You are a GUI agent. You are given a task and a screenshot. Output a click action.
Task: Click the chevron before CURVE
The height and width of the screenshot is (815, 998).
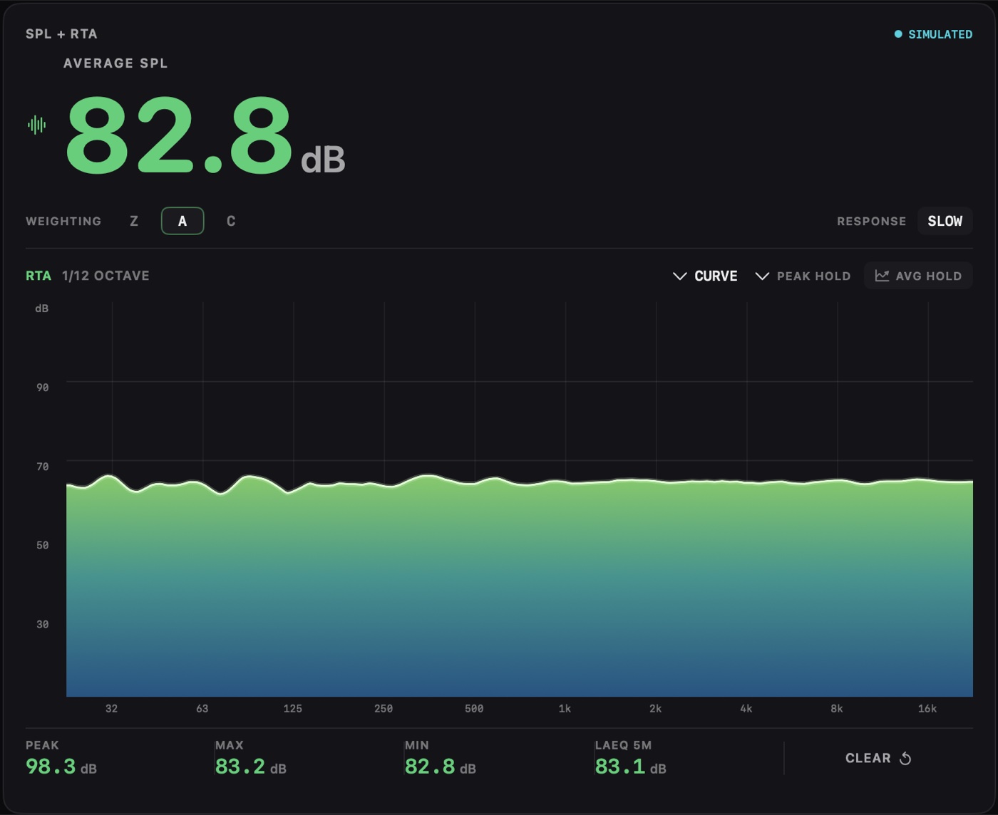[x=680, y=276]
